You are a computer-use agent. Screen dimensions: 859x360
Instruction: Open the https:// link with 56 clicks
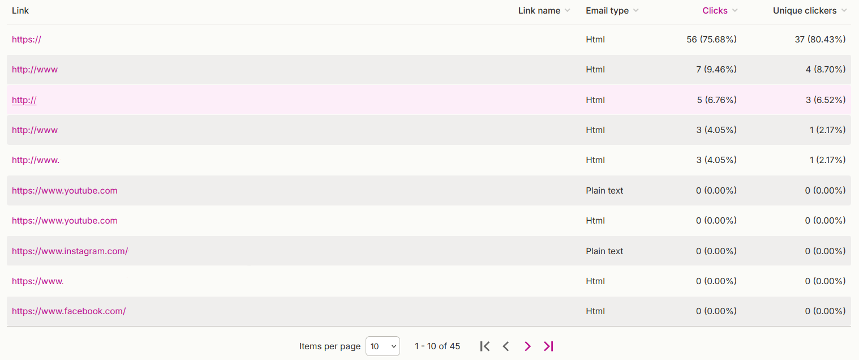point(27,40)
